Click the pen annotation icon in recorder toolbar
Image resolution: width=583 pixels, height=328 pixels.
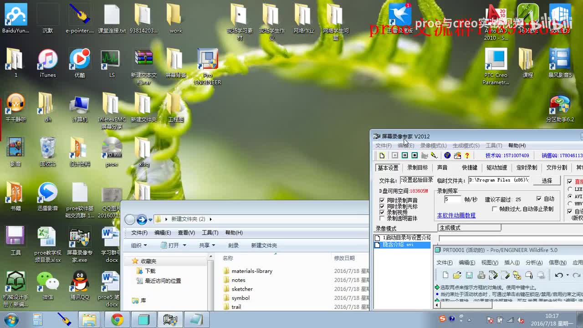tap(434, 155)
